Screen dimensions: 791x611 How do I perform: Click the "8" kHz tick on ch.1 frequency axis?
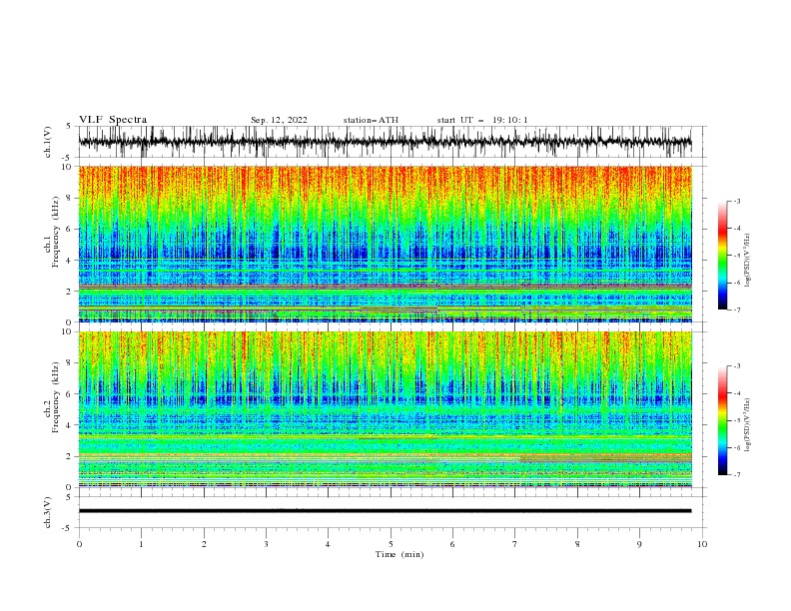[70, 198]
